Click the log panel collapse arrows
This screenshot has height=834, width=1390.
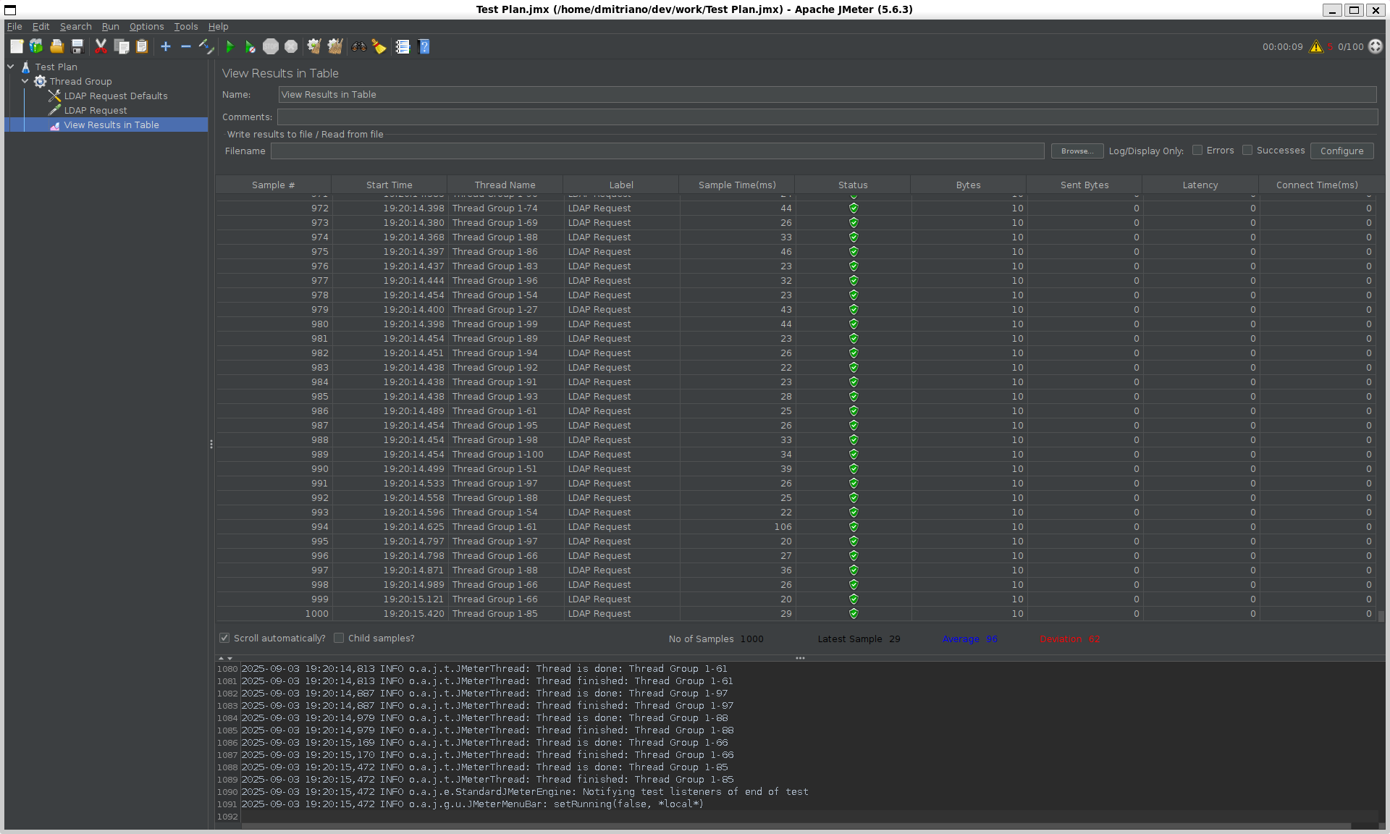click(225, 658)
